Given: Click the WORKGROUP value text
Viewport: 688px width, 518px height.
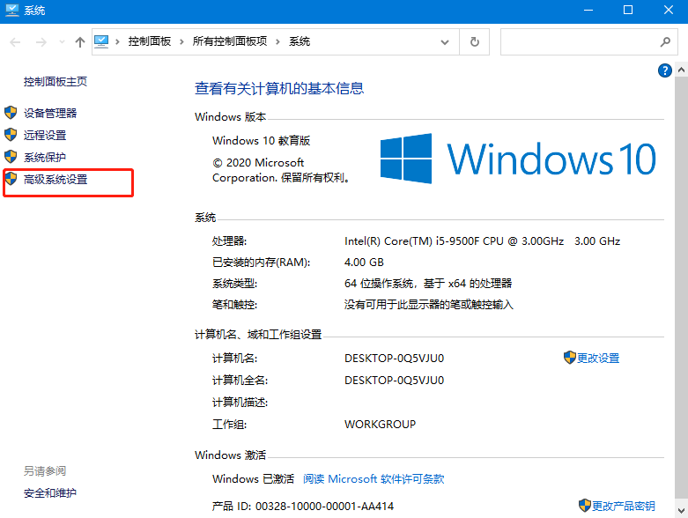Looking at the screenshot, I should (x=380, y=425).
